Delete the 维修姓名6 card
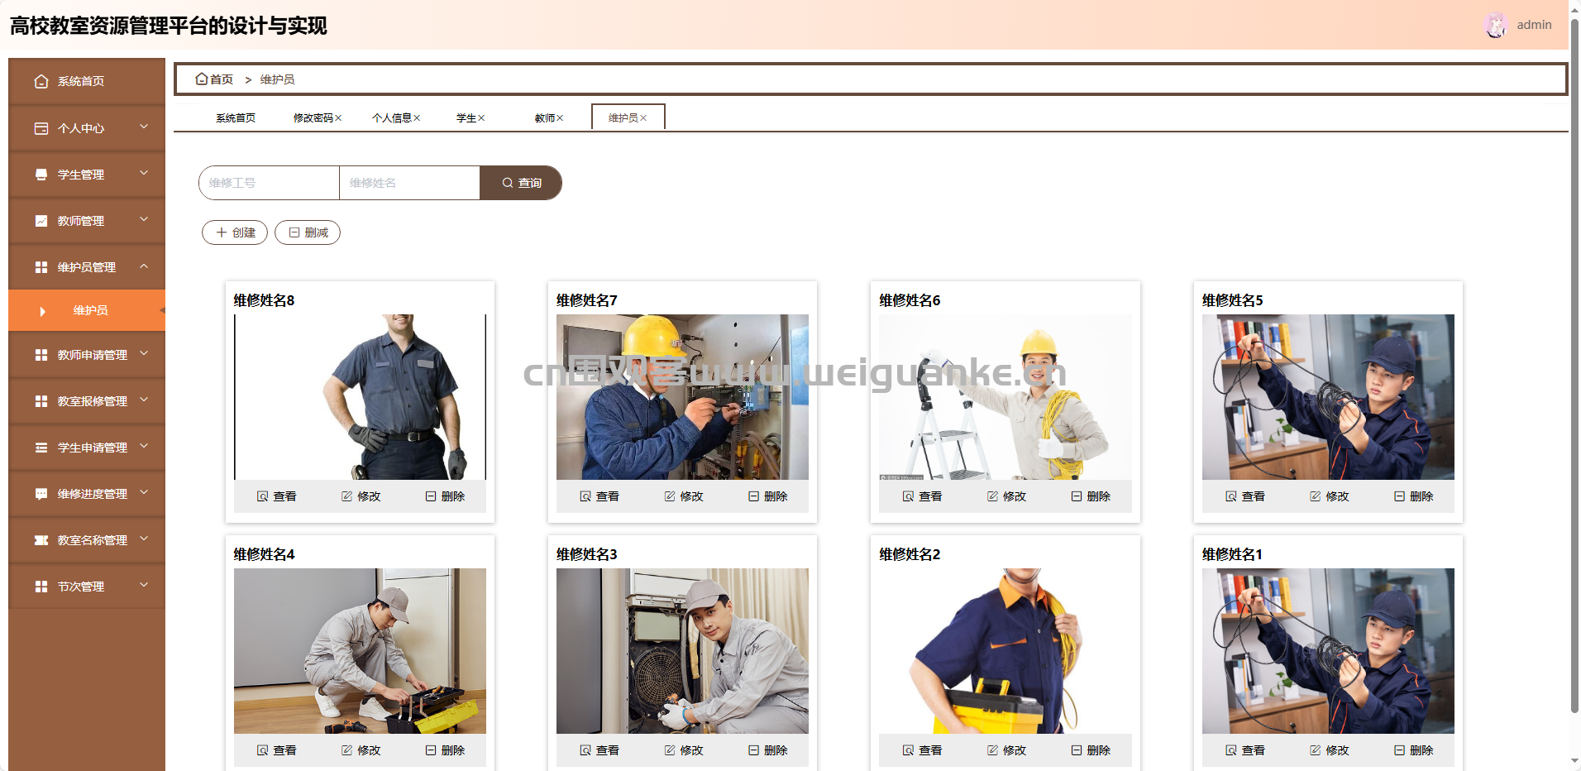The image size is (1581, 771). pos(1091,496)
